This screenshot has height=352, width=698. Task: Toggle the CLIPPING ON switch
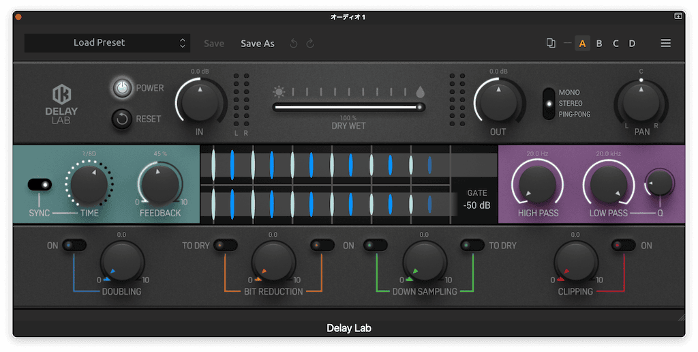[x=623, y=245]
